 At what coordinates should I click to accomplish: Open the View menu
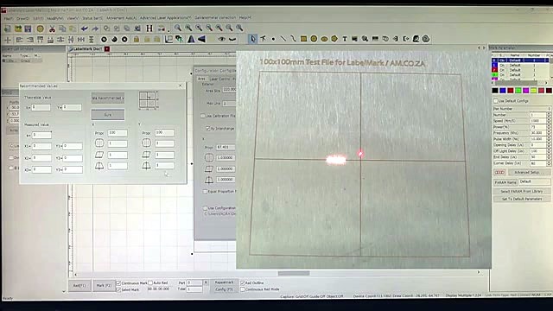(73, 18)
